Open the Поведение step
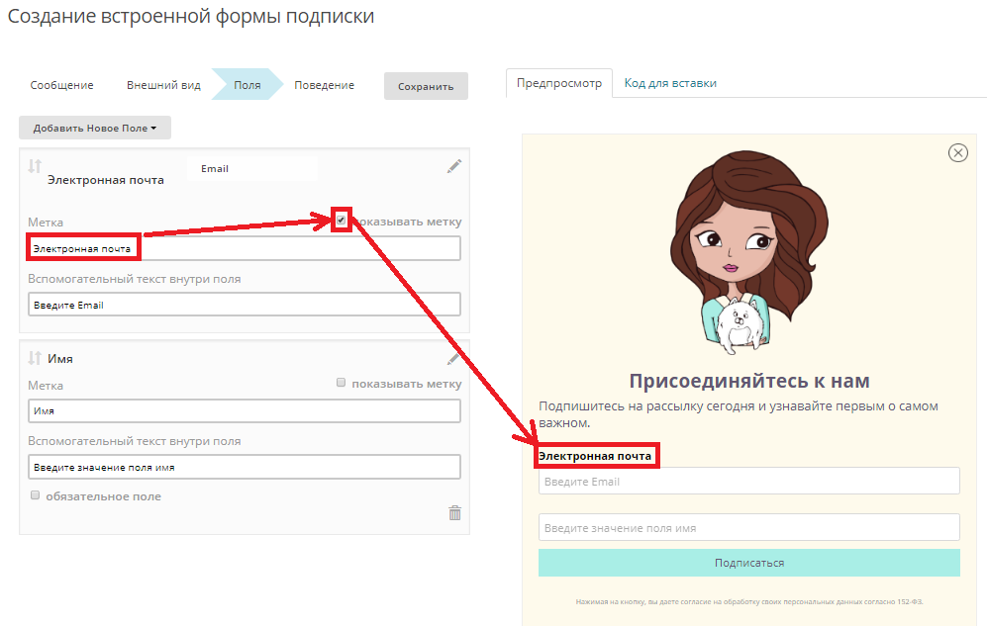The width and height of the screenshot is (987, 626). 324,85
